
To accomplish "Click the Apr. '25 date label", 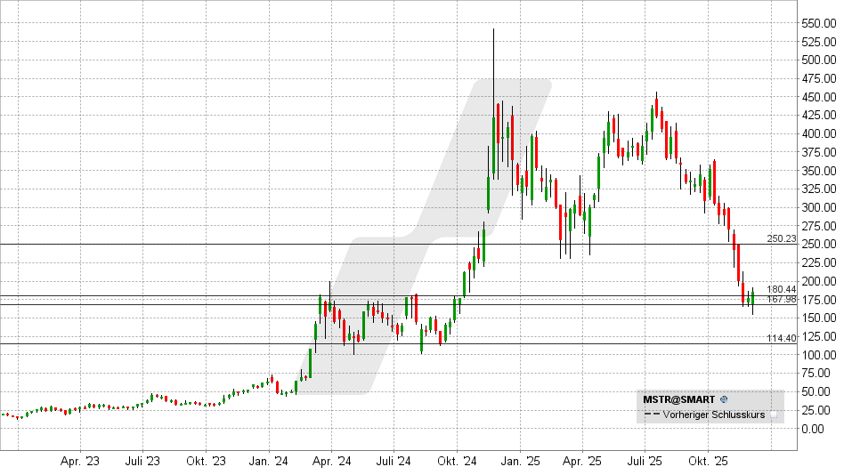I will 582,462.
